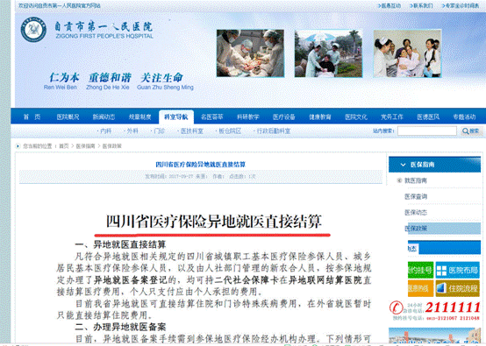Select 就医指南 in the sidebar
Screen dimensions: 486x346
coord(416,180)
